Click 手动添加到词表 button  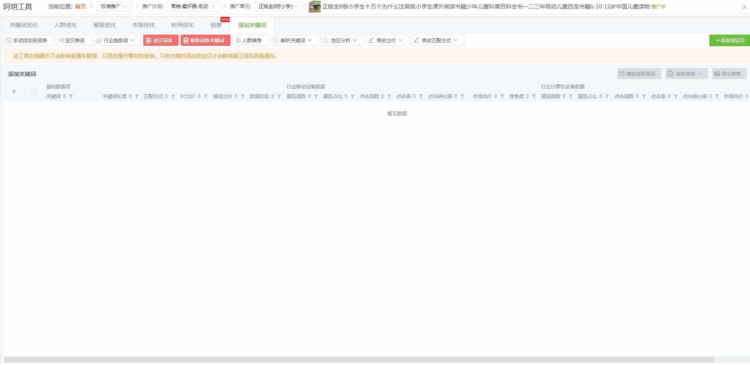point(29,40)
